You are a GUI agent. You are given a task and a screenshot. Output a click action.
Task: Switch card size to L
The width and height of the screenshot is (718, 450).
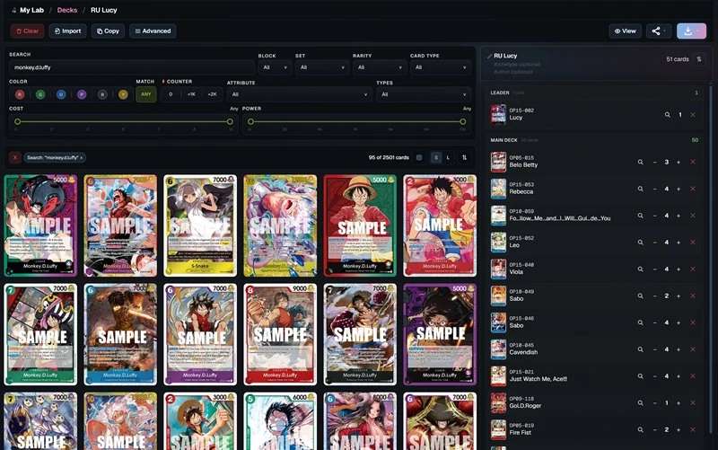pos(448,158)
